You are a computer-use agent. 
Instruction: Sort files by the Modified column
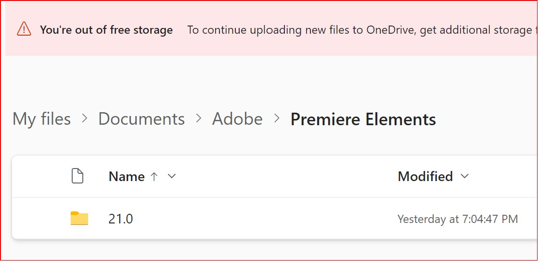[x=425, y=177]
